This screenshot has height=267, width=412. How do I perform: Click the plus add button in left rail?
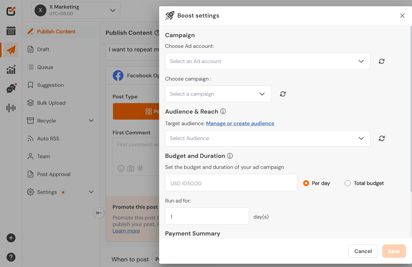(x=11, y=238)
